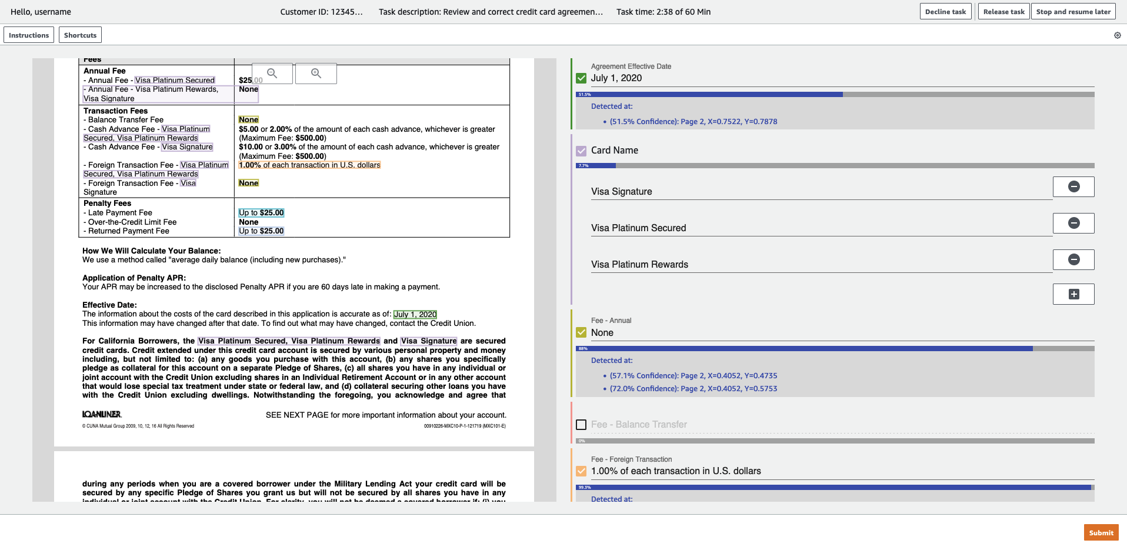The image size is (1127, 550).
Task: Edit the Fee - Foreign Transaction value field
Action: click(x=842, y=471)
